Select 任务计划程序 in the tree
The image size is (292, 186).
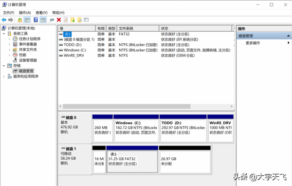pyautogui.click(x=30, y=39)
